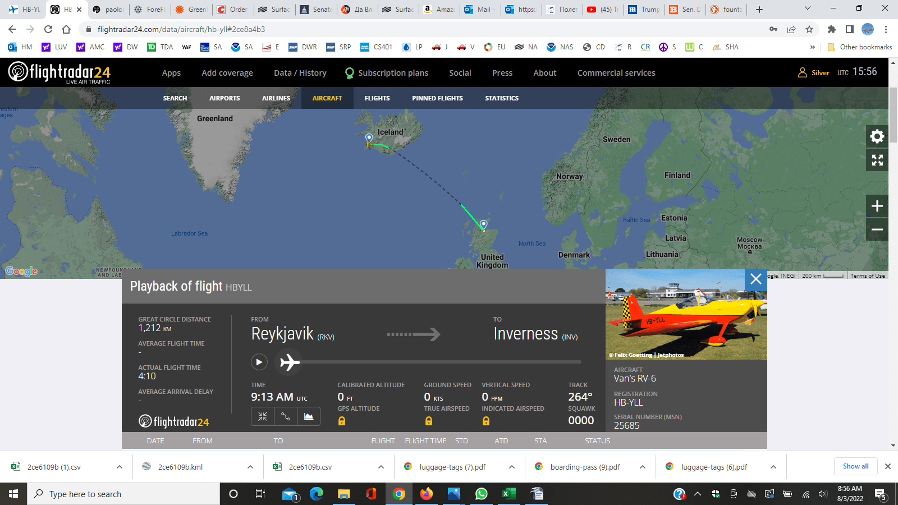Screen dimensions: 898x505
Task: Switch to the Pinned Flights tab
Action: 437,98
